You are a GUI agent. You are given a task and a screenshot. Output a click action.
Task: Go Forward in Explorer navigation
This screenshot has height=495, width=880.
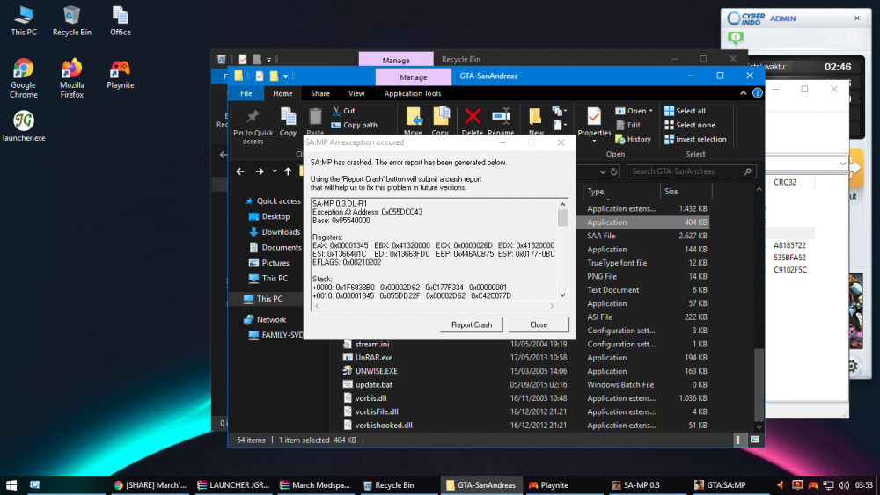pos(260,171)
